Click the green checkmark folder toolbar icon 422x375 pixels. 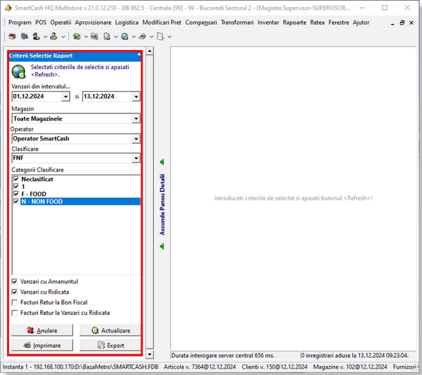click(x=77, y=36)
